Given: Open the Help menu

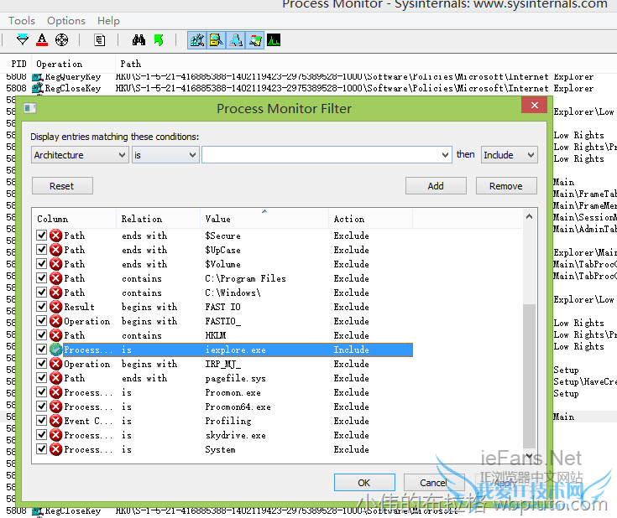Looking at the screenshot, I should [x=108, y=20].
